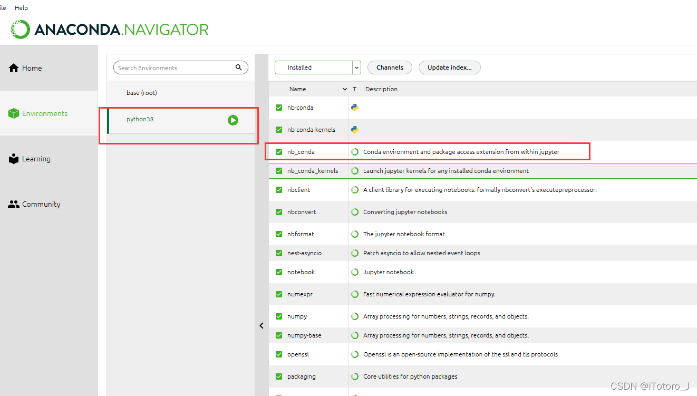Switch to the Environments tab
Viewport: 697px width, 396px height.
tap(49, 113)
